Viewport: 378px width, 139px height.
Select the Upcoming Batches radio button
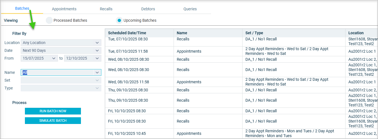click(119, 20)
